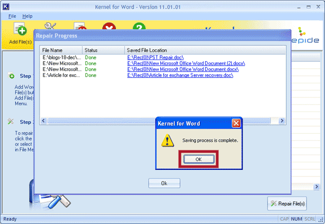Viewport: 325px width, 224px height.
Task: Click the green question mark Help icon
Action: (139, 26)
